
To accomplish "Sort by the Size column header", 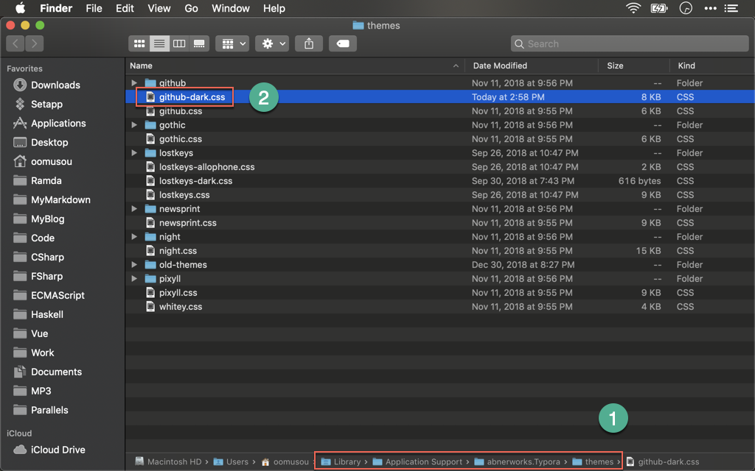I will (633, 65).
